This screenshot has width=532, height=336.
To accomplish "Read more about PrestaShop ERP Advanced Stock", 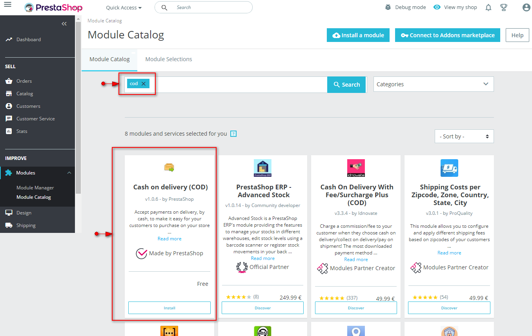I will 263,258.
